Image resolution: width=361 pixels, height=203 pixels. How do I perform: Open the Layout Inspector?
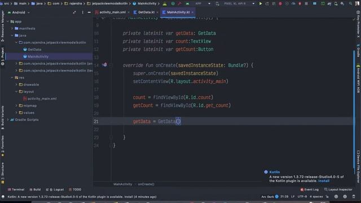tap(338, 189)
